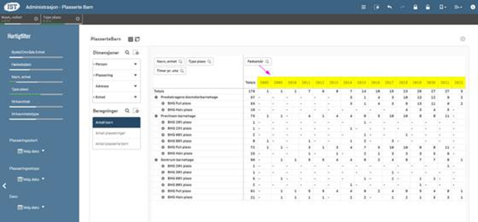Image resolution: width=478 pixels, height=222 pixels.
Task: Click the IST logo
Action: [11, 7]
